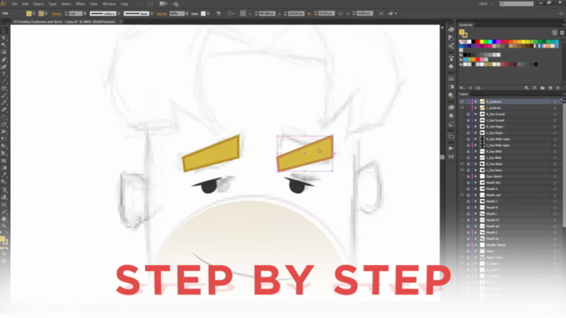Viewport: 566px width, 318px height.
Task: Select the Zoom tool
Action: [x=4, y=226]
